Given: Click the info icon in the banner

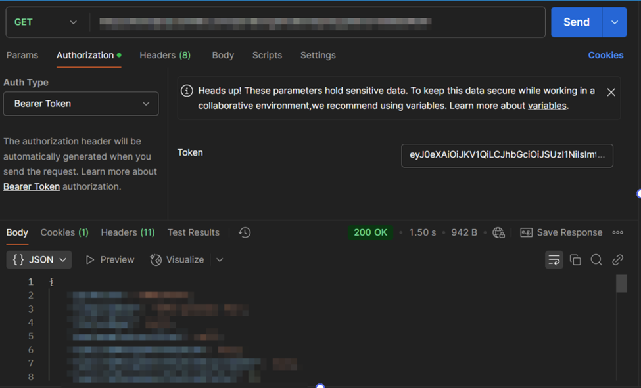Looking at the screenshot, I should pos(187,91).
